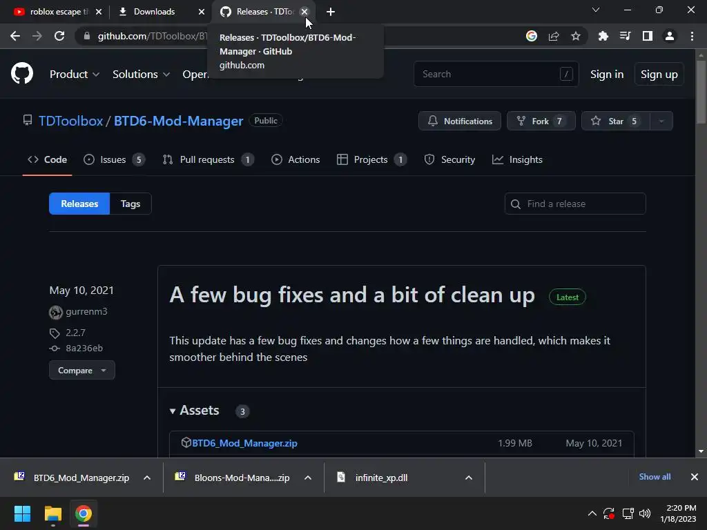Close the Releases GitHub tab
Screen dimensions: 707x530
[304, 12]
